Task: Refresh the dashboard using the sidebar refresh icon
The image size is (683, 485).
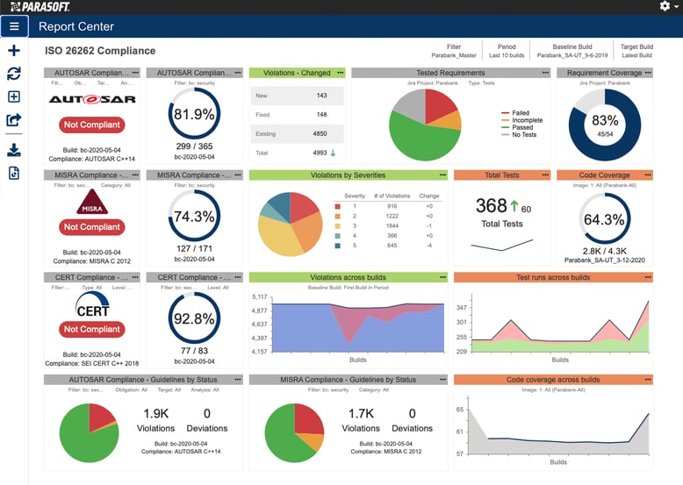Action: [x=14, y=74]
